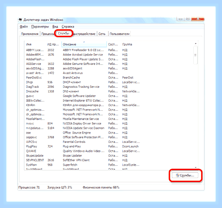This screenshot has height=208, width=222.
Task: Select the QWAVE service row
Action: point(83,151)
